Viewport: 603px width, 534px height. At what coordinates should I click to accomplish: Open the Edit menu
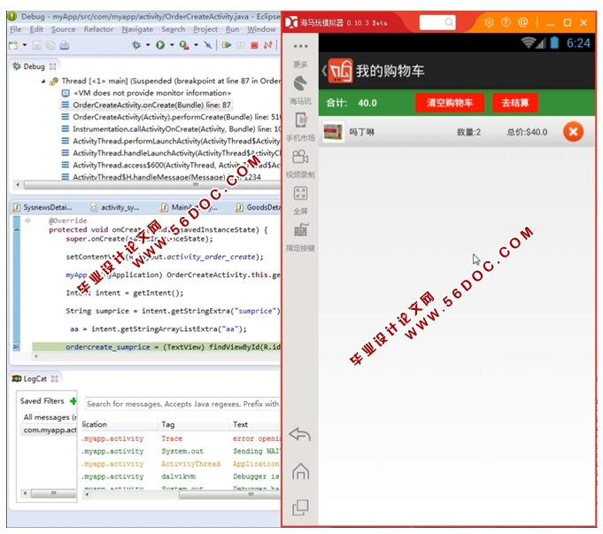click(36, 29)
